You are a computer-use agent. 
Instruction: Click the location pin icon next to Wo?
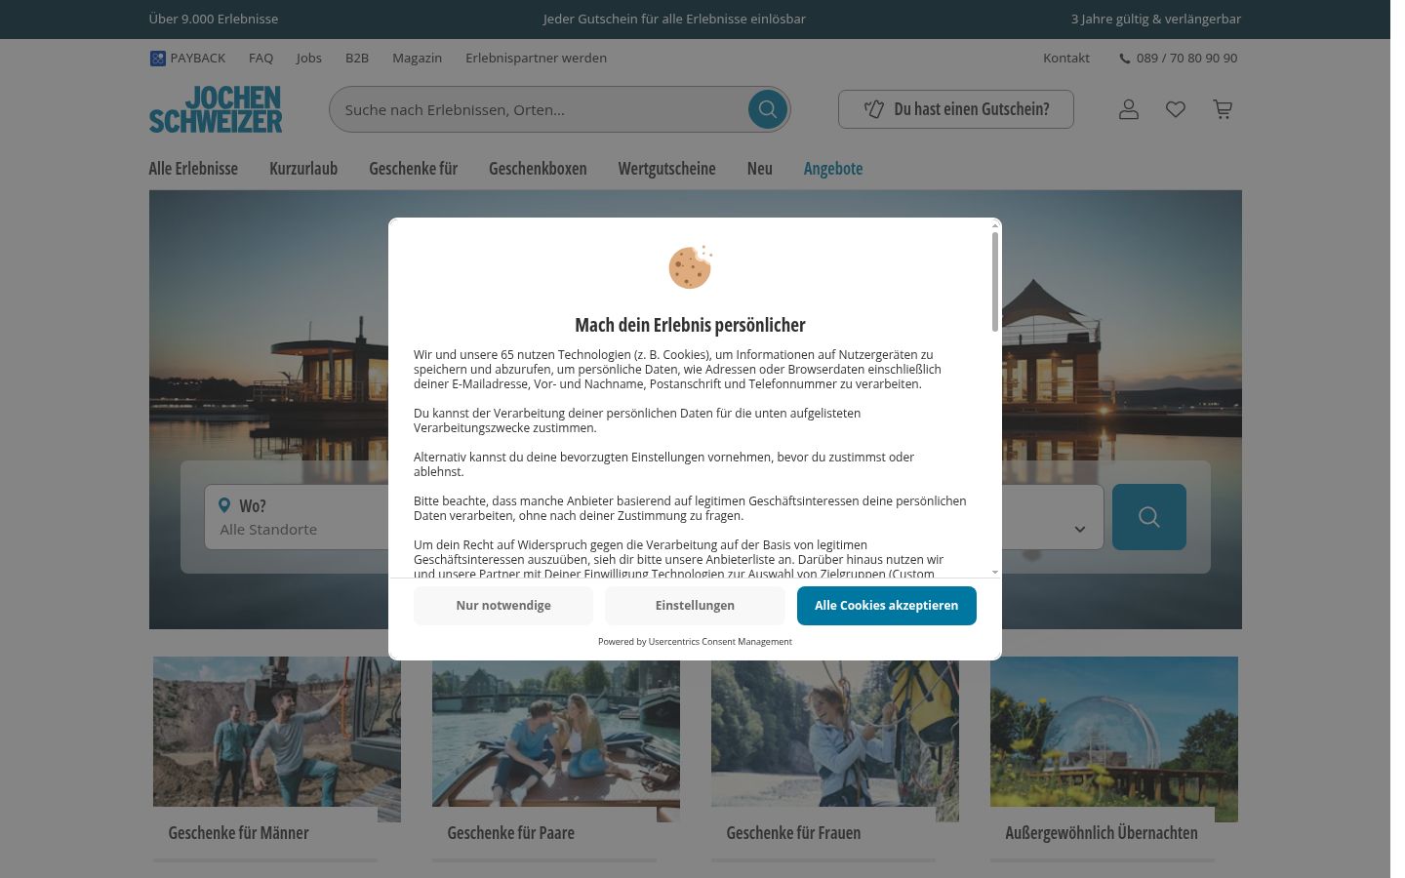click(224, 505)
